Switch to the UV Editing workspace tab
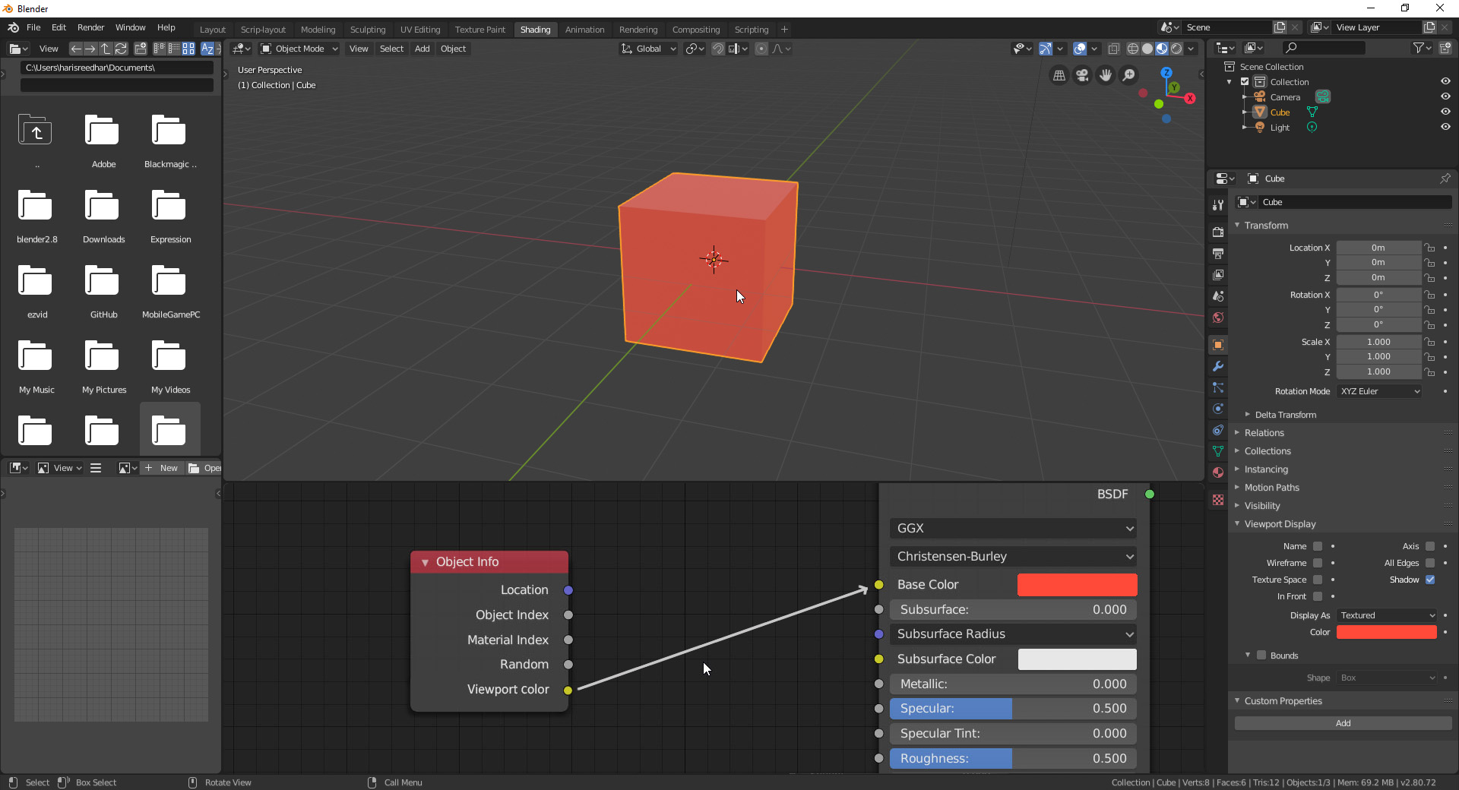The height and width of the screenshot is (790, 1459). [x=420, y=30]
